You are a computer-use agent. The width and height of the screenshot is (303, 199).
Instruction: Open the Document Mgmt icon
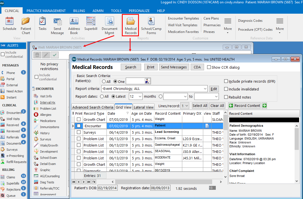point(109,21)
